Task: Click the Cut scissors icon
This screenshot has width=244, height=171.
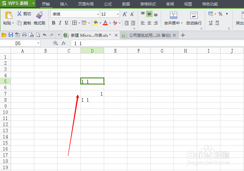Action: coord(19,14)
